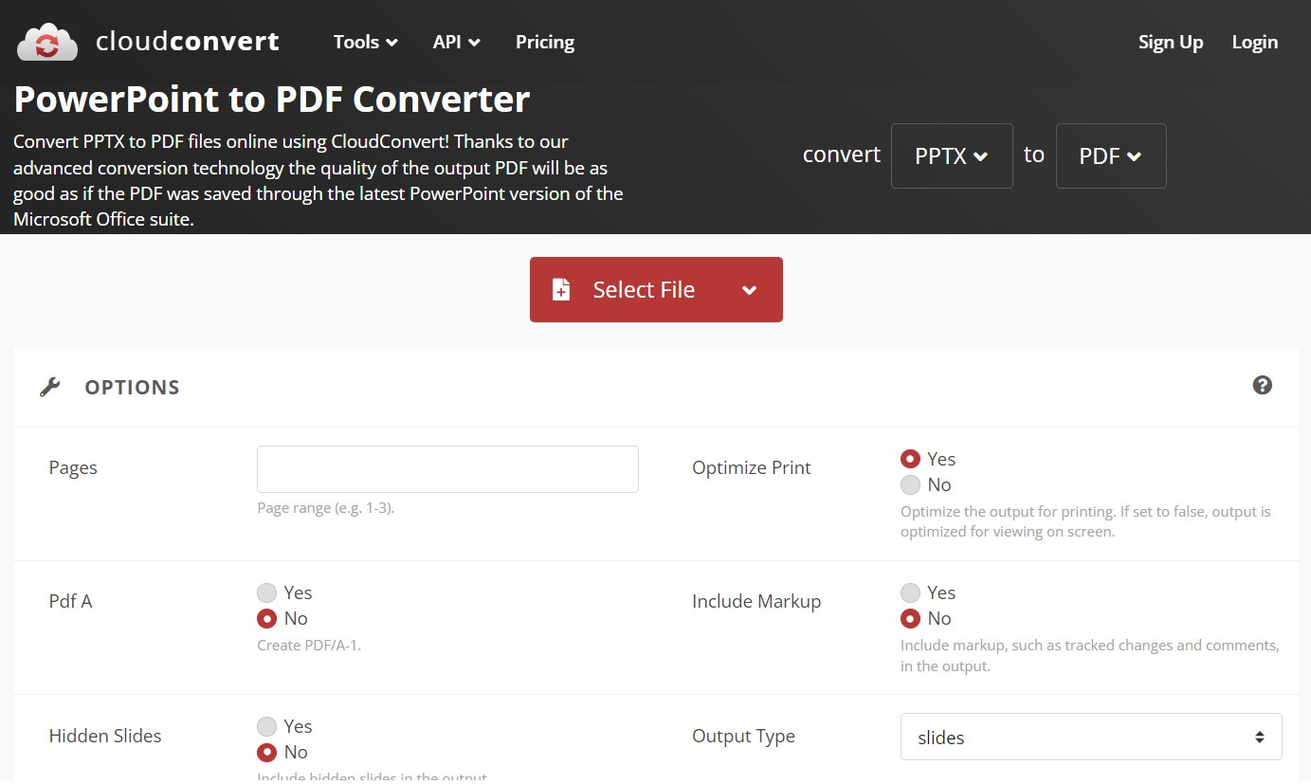Viewport: 1311px width, 784px height.
Task: Click the 'Page range (e.g. 1-3).' hint
Action: tap(326, 507)
